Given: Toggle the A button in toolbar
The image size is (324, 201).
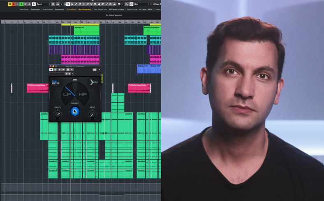Looking at the screenshot, I should pos(29,4).
